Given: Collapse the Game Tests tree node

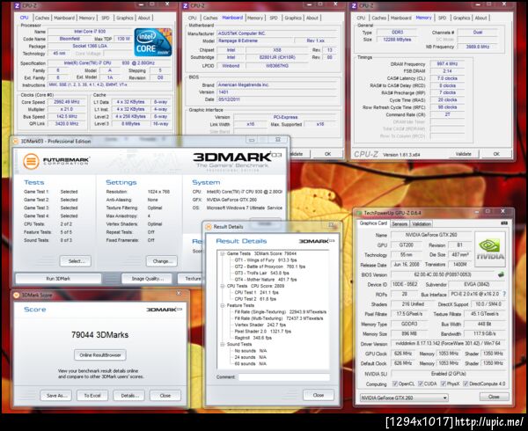Looking at the screenshot, I should (223, 253).
